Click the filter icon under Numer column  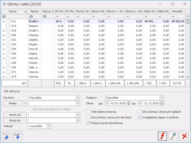tap(4, 16)
